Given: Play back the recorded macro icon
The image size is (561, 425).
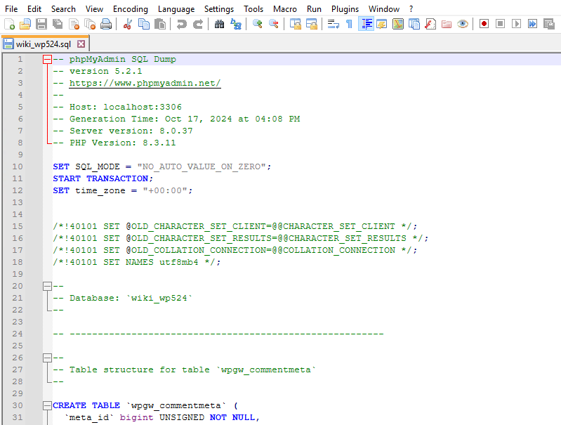Looking at the screenshot, I should point(516,24).
